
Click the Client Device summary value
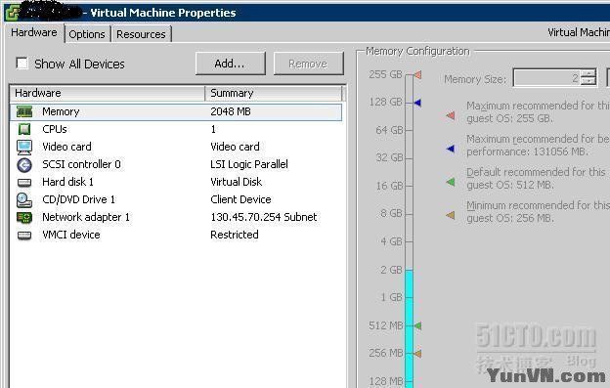tap(240, 199)
